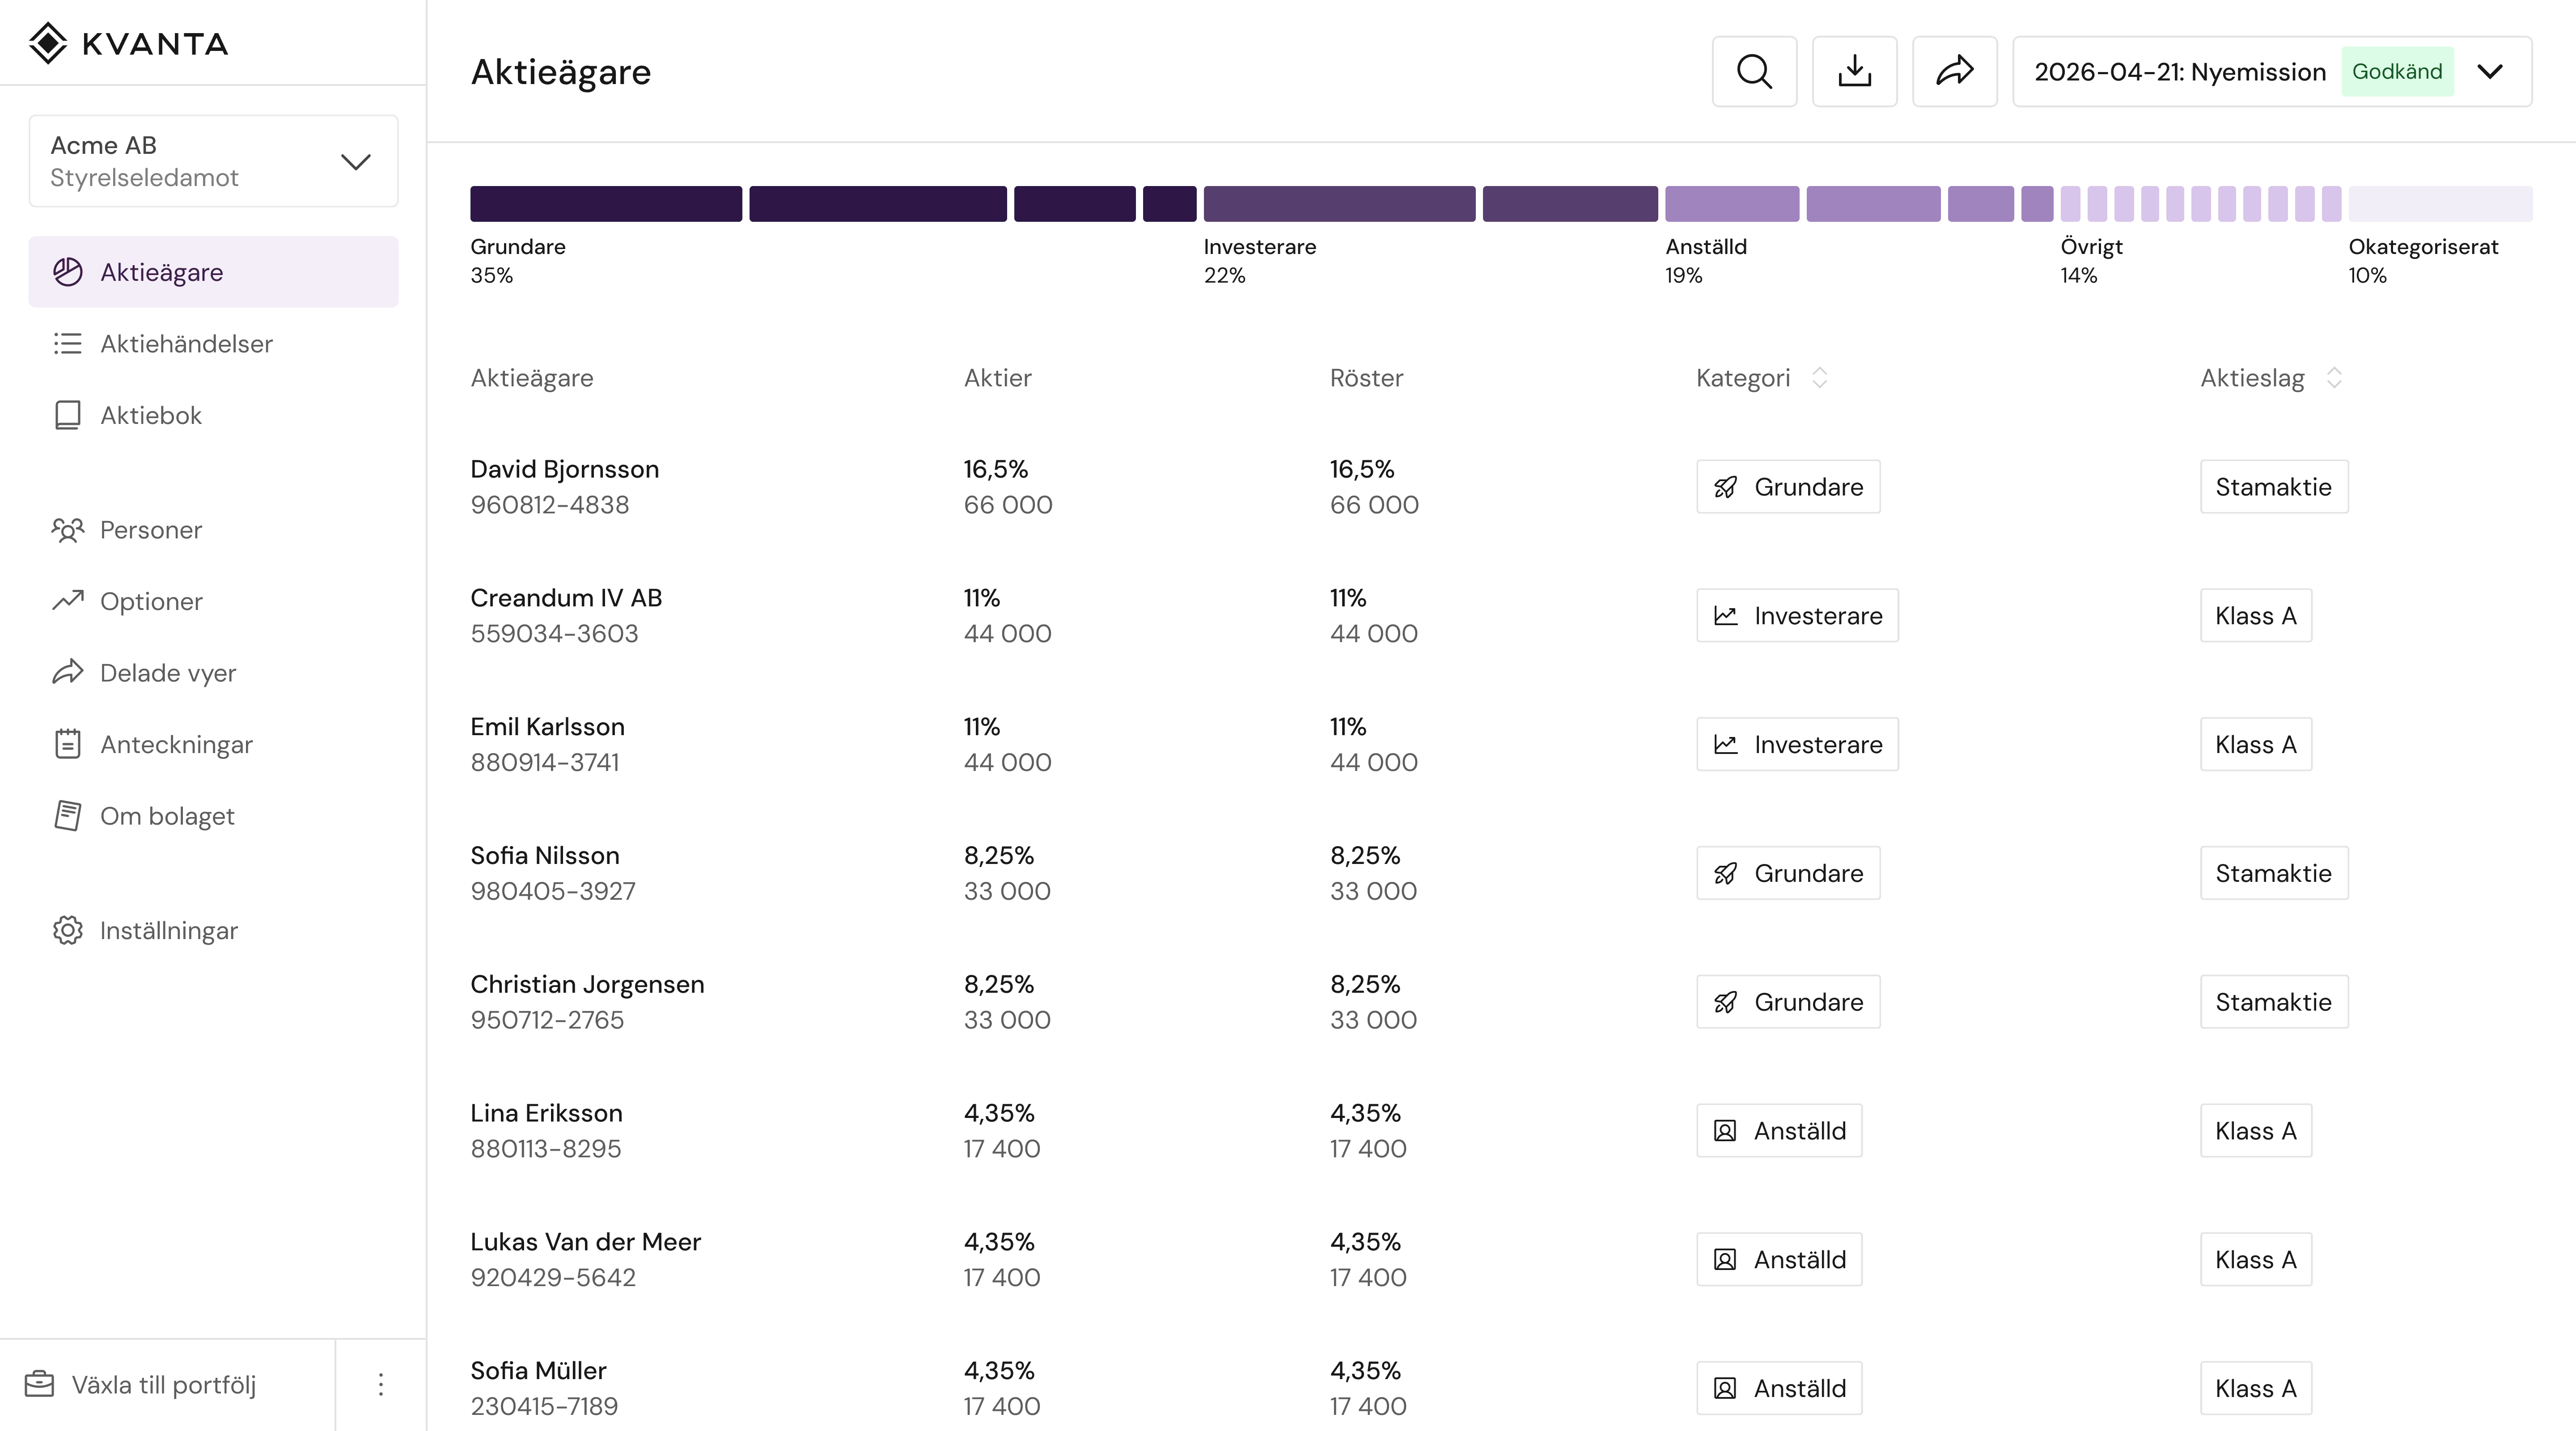The width and height of the screenshot is (2576, 1431).
Task: Click David Bjornsson's Grundare category tag
Action: [x=1788, y=487]
